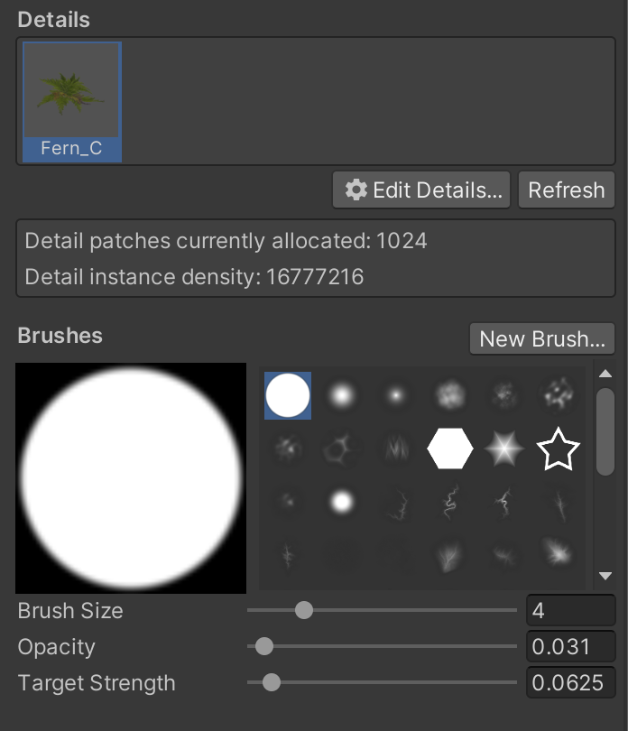Click the Refresh button

pyautogui.click(x=567, y=190)
